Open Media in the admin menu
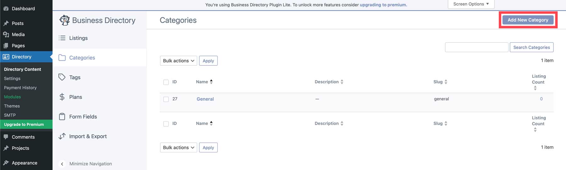 tap(18, 35)
